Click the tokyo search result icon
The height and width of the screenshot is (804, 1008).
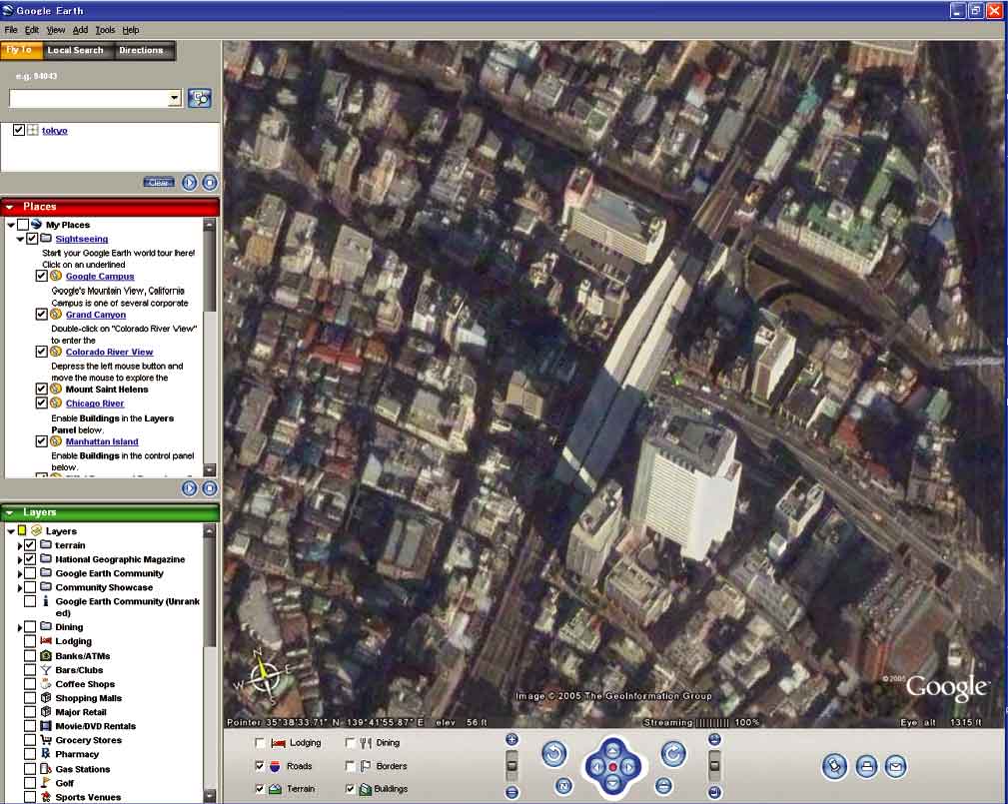tap(33, 130)
